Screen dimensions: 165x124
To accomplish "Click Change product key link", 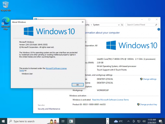I will [x=148, y=104].
